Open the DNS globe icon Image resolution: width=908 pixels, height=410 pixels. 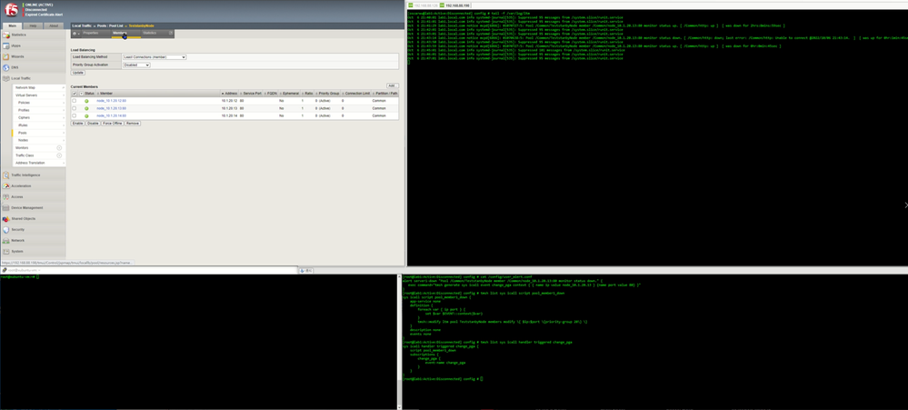click(5, 67)
